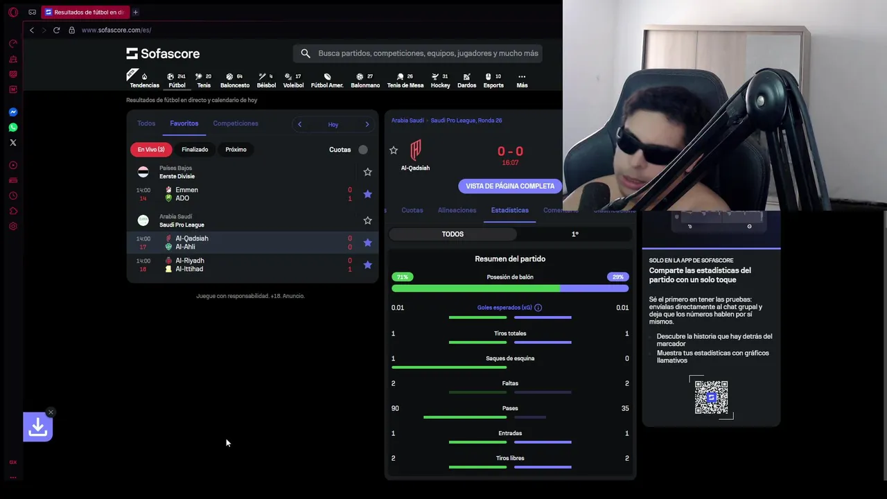
Task: Click VISTA DE PÁGINA COMPLETA button
Action: pyautogui.click(x=510, y=186)
